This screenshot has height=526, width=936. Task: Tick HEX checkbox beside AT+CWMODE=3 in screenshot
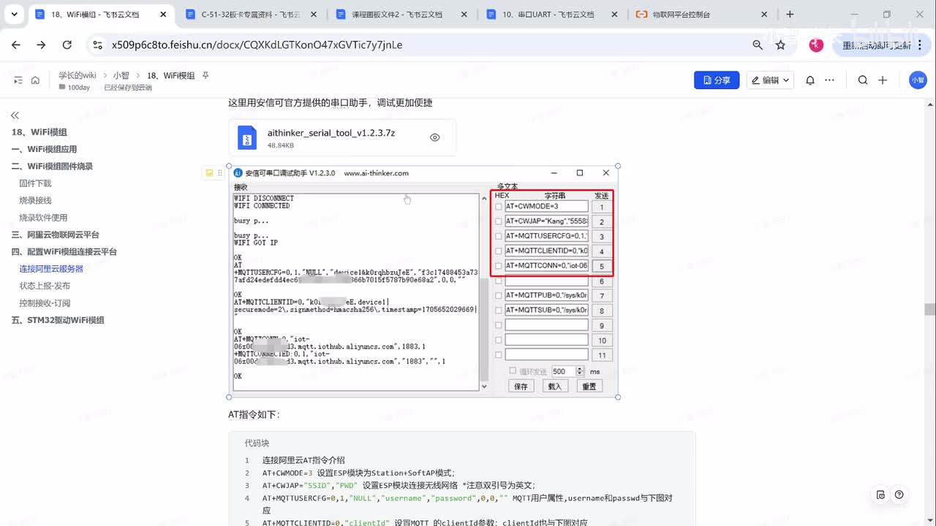point(499,207)
